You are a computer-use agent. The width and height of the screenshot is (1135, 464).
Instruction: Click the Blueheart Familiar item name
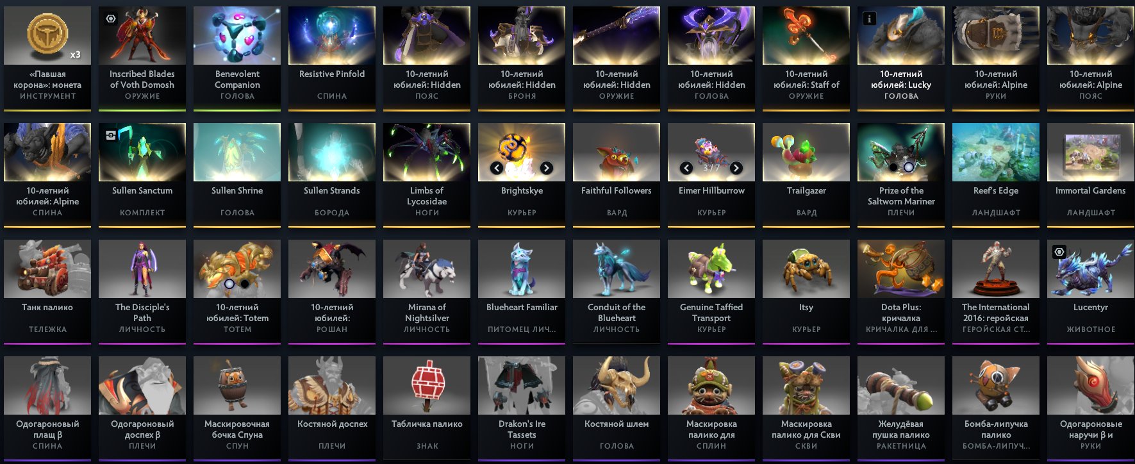(x=522, y=308)
